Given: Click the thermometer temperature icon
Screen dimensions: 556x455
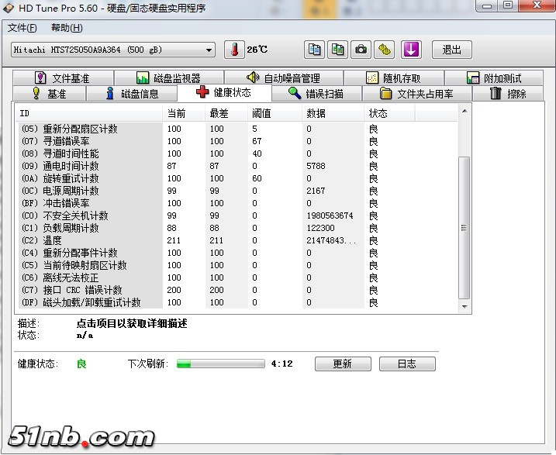Looking at the screenshot, I should (x=234, y=50).
